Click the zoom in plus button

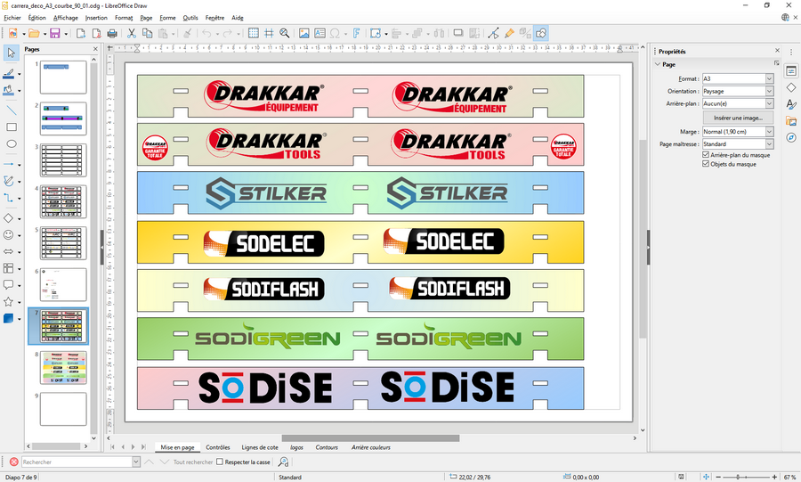point(774,477)
